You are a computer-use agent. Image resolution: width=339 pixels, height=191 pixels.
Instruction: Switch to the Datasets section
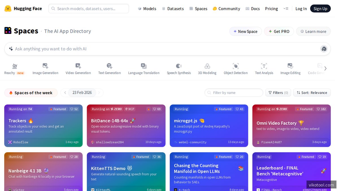pyautogui.click(x=173, y=8)
